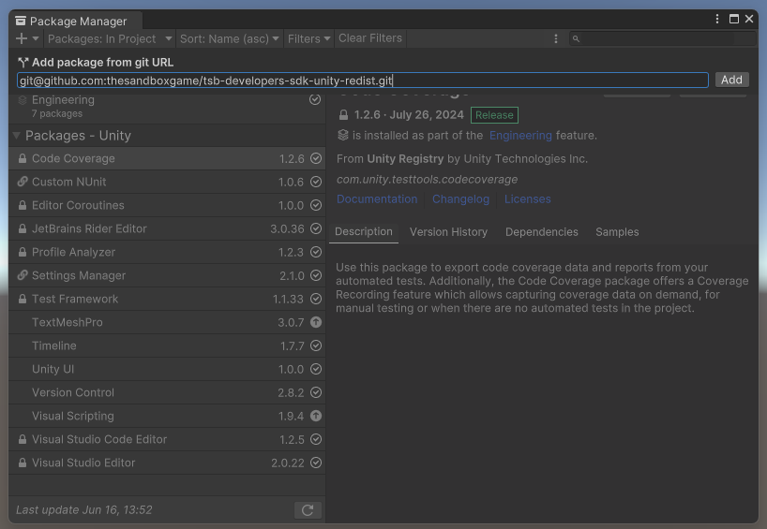The image size is (767, 529).
Task: Click the lock icon beside JetBrains Rider Editor
Action: point(22,229)
